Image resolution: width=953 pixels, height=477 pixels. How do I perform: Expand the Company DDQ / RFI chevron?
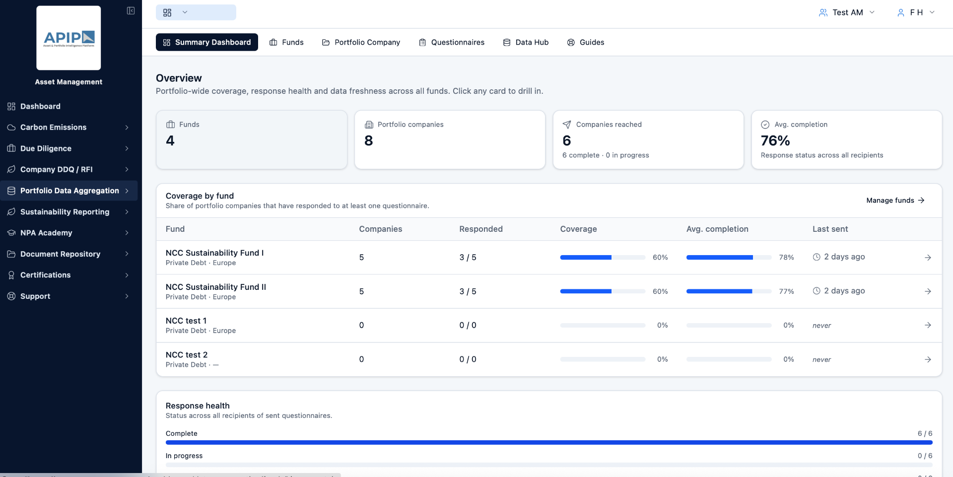(x=127, y=170)
